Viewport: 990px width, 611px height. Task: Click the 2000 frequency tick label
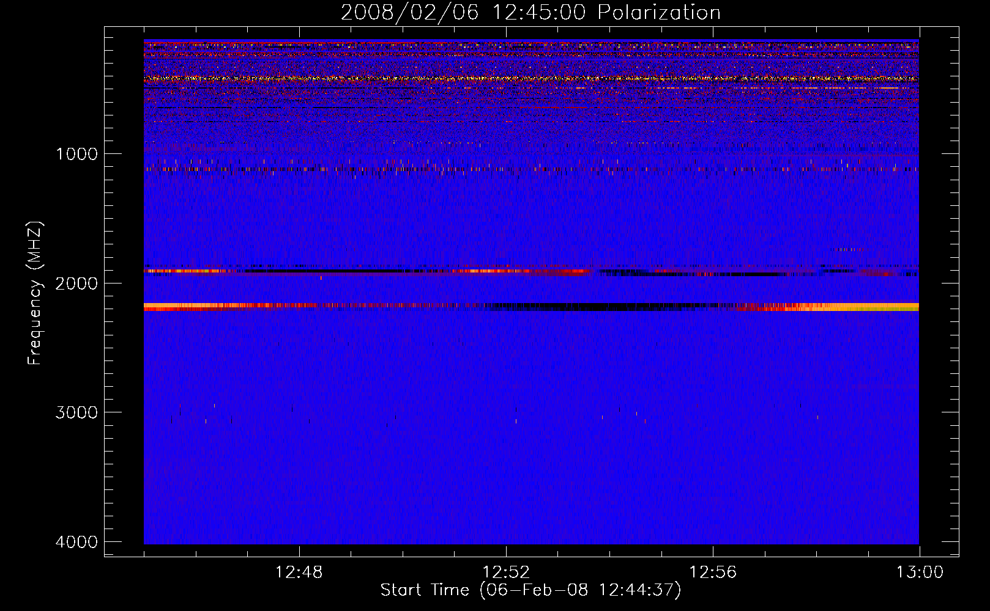pyautogui.click(x=76, y=283)
